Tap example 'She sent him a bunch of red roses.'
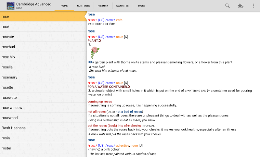This screenshot has width=260, height=157. (x=113, y=71)
